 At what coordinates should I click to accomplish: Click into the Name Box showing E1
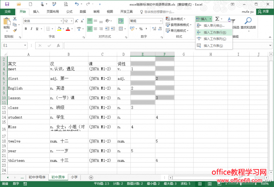click(x=12, y=46)
